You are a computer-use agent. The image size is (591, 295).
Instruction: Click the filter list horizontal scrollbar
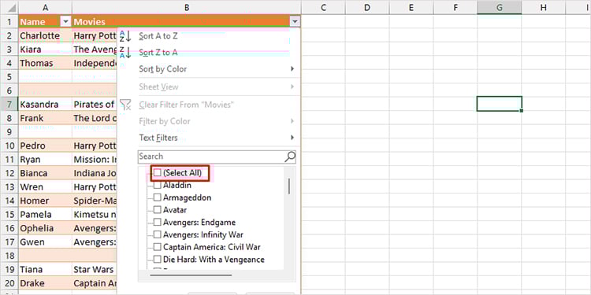coord(191,275)
